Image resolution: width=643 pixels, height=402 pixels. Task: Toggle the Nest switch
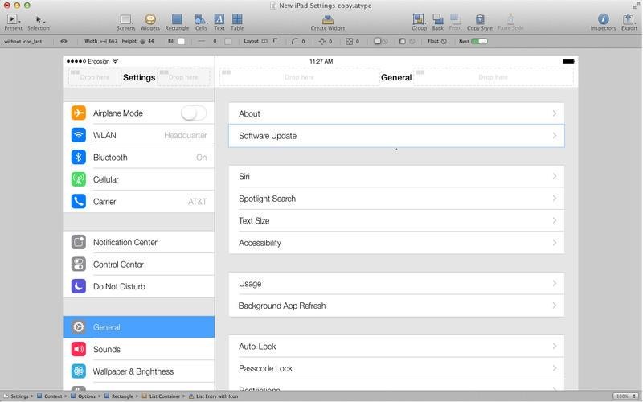479,41
